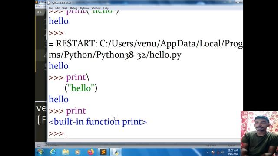Click the Python IDLE taskbar icon
The height and width of the screenshot is (156, 278).
116,152
